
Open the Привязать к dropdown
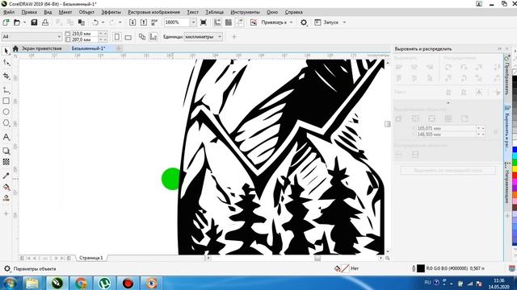pos(277,23)
